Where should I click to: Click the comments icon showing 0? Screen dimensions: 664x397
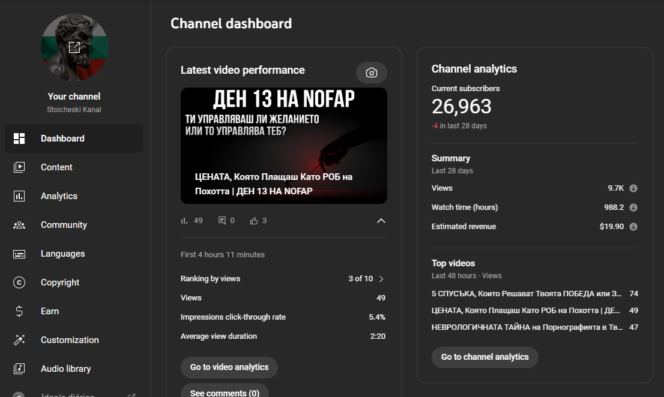tap(222, 220)
